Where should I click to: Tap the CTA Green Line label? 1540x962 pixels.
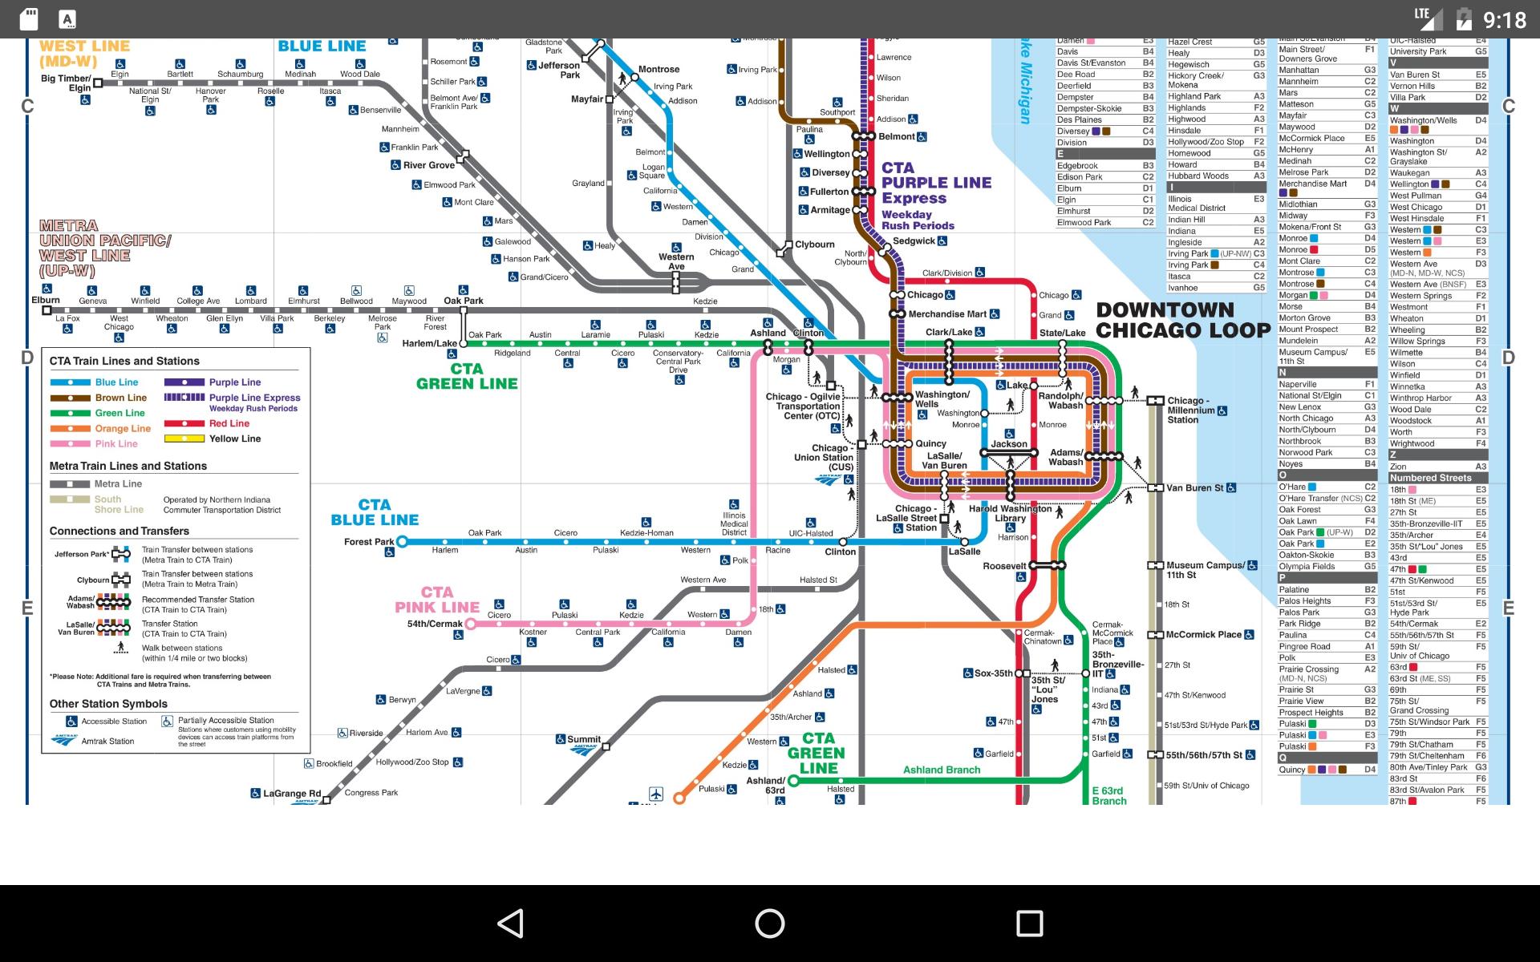click(x=467, y=376)
